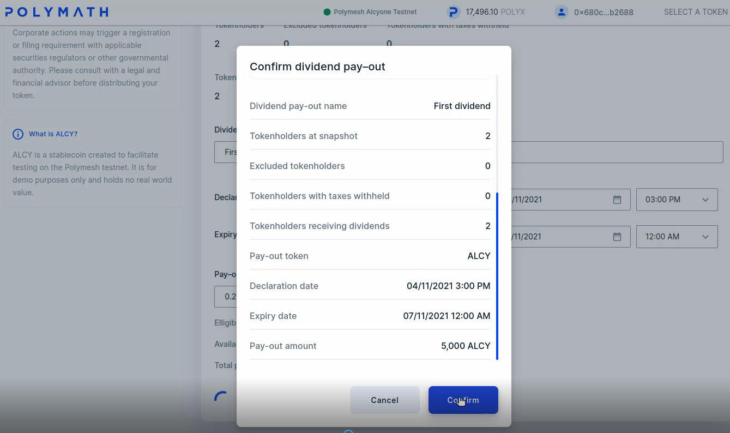Click the 'Excluded tokenholders' row label
Image resolution: width=730 pixels, height=433 pixels.
(x=297, y=166)
